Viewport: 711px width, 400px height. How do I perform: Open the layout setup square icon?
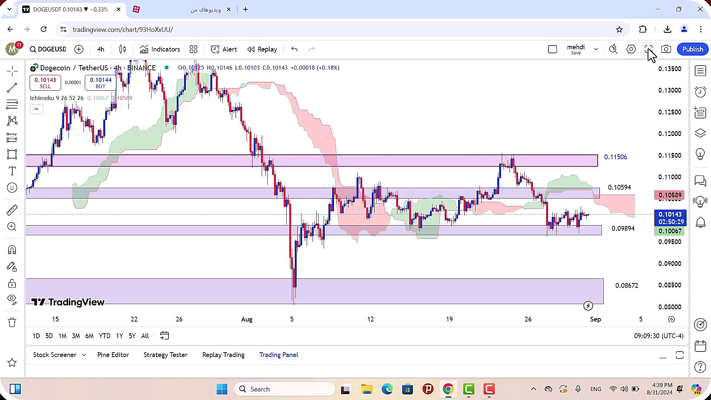553,49
